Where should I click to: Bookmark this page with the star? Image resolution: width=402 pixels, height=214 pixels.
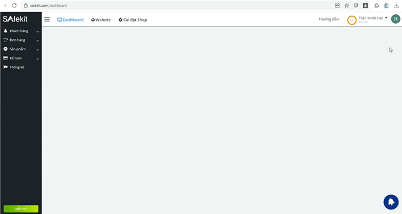point(347,5)
